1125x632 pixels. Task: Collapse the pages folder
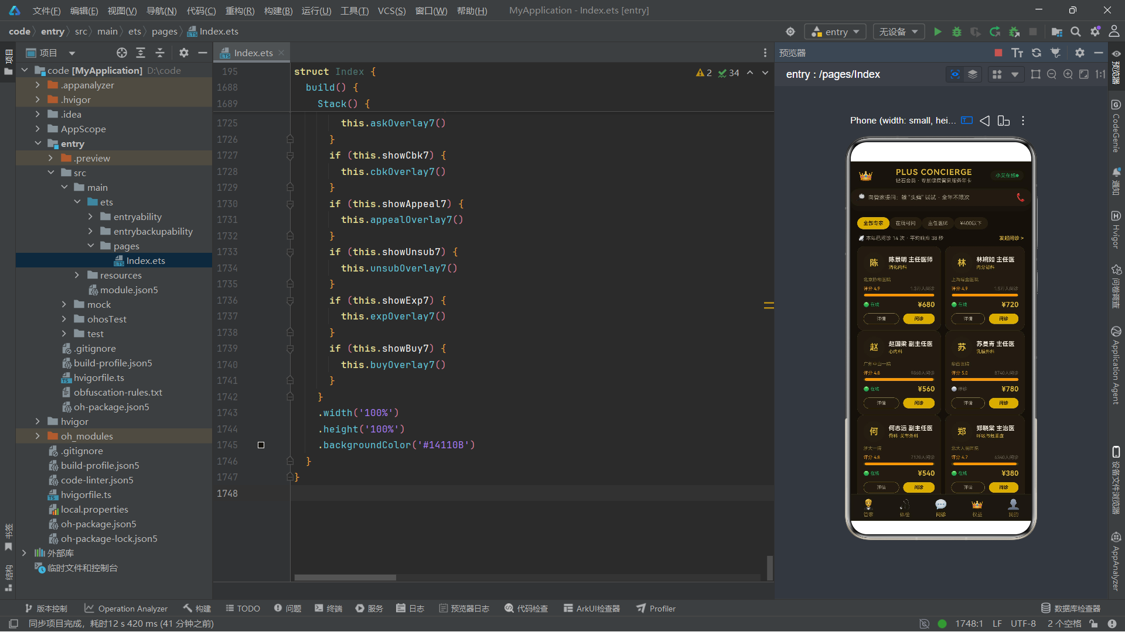(91, 246)
